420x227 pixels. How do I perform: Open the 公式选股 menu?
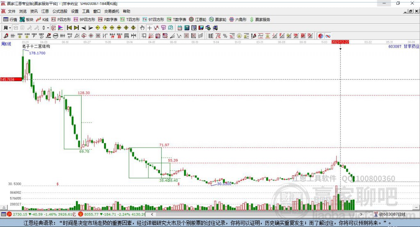coord(60,11)
